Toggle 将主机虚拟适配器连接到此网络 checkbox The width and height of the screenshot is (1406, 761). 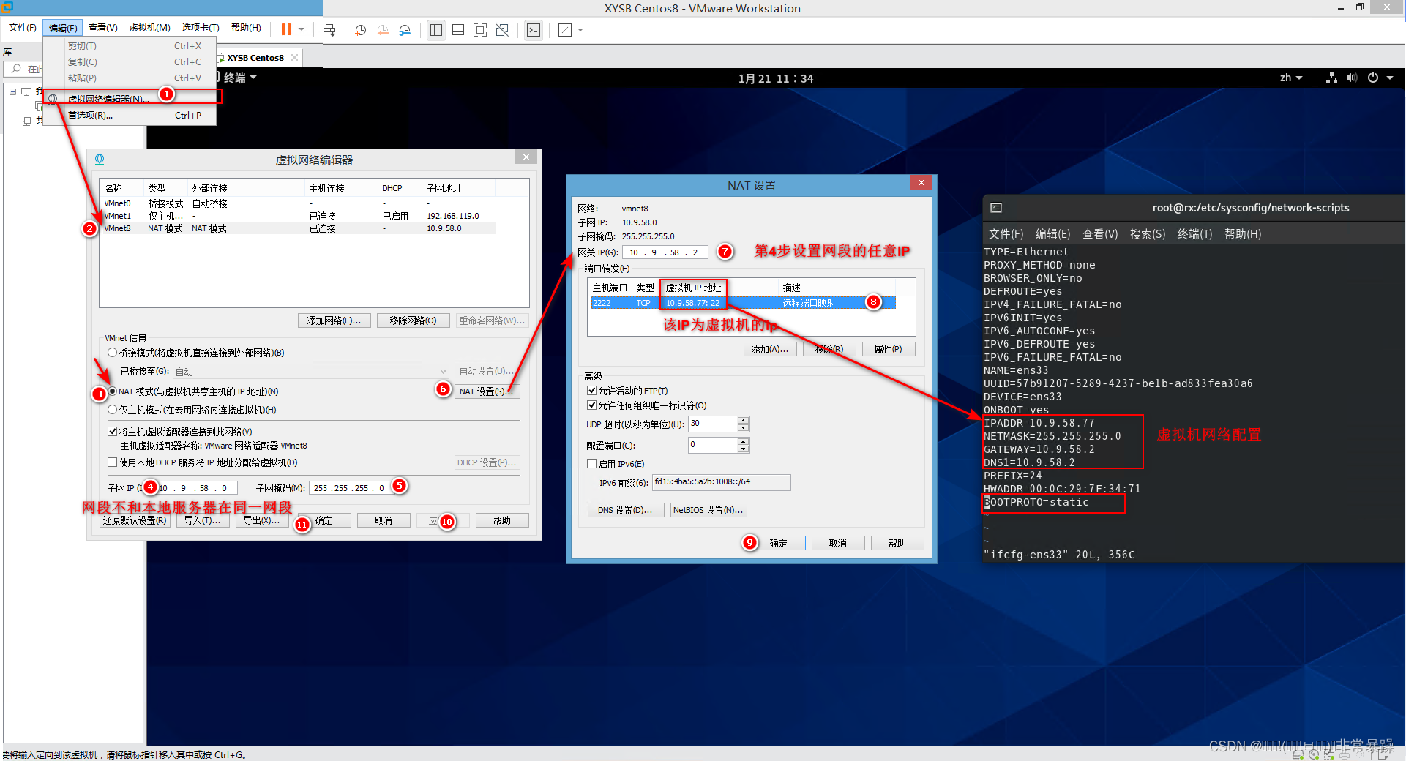pos(113,432)
